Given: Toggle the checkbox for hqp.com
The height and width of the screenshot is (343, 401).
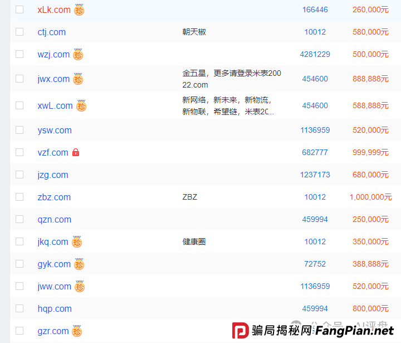Looking at the screenshot, I should coord(19,308).
